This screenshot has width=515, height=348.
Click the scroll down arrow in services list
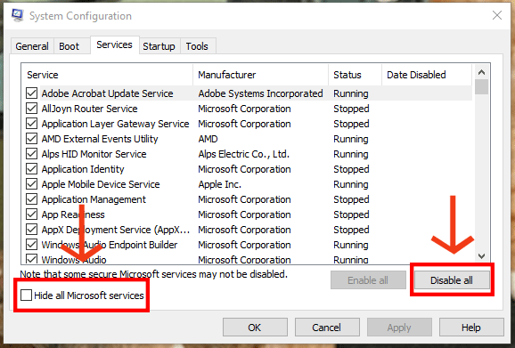481,256
